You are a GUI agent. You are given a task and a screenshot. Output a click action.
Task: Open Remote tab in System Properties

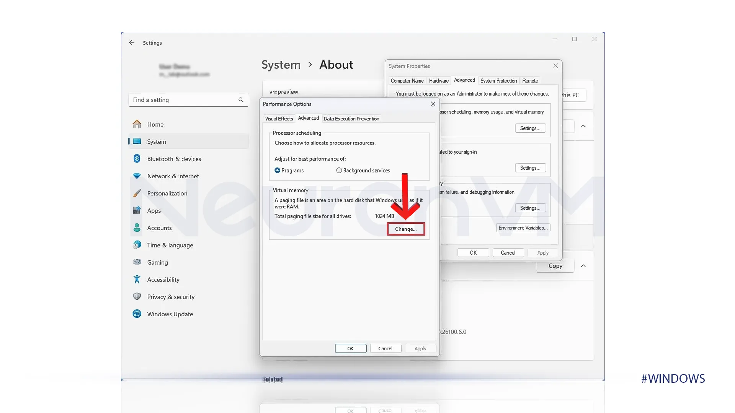530,80
